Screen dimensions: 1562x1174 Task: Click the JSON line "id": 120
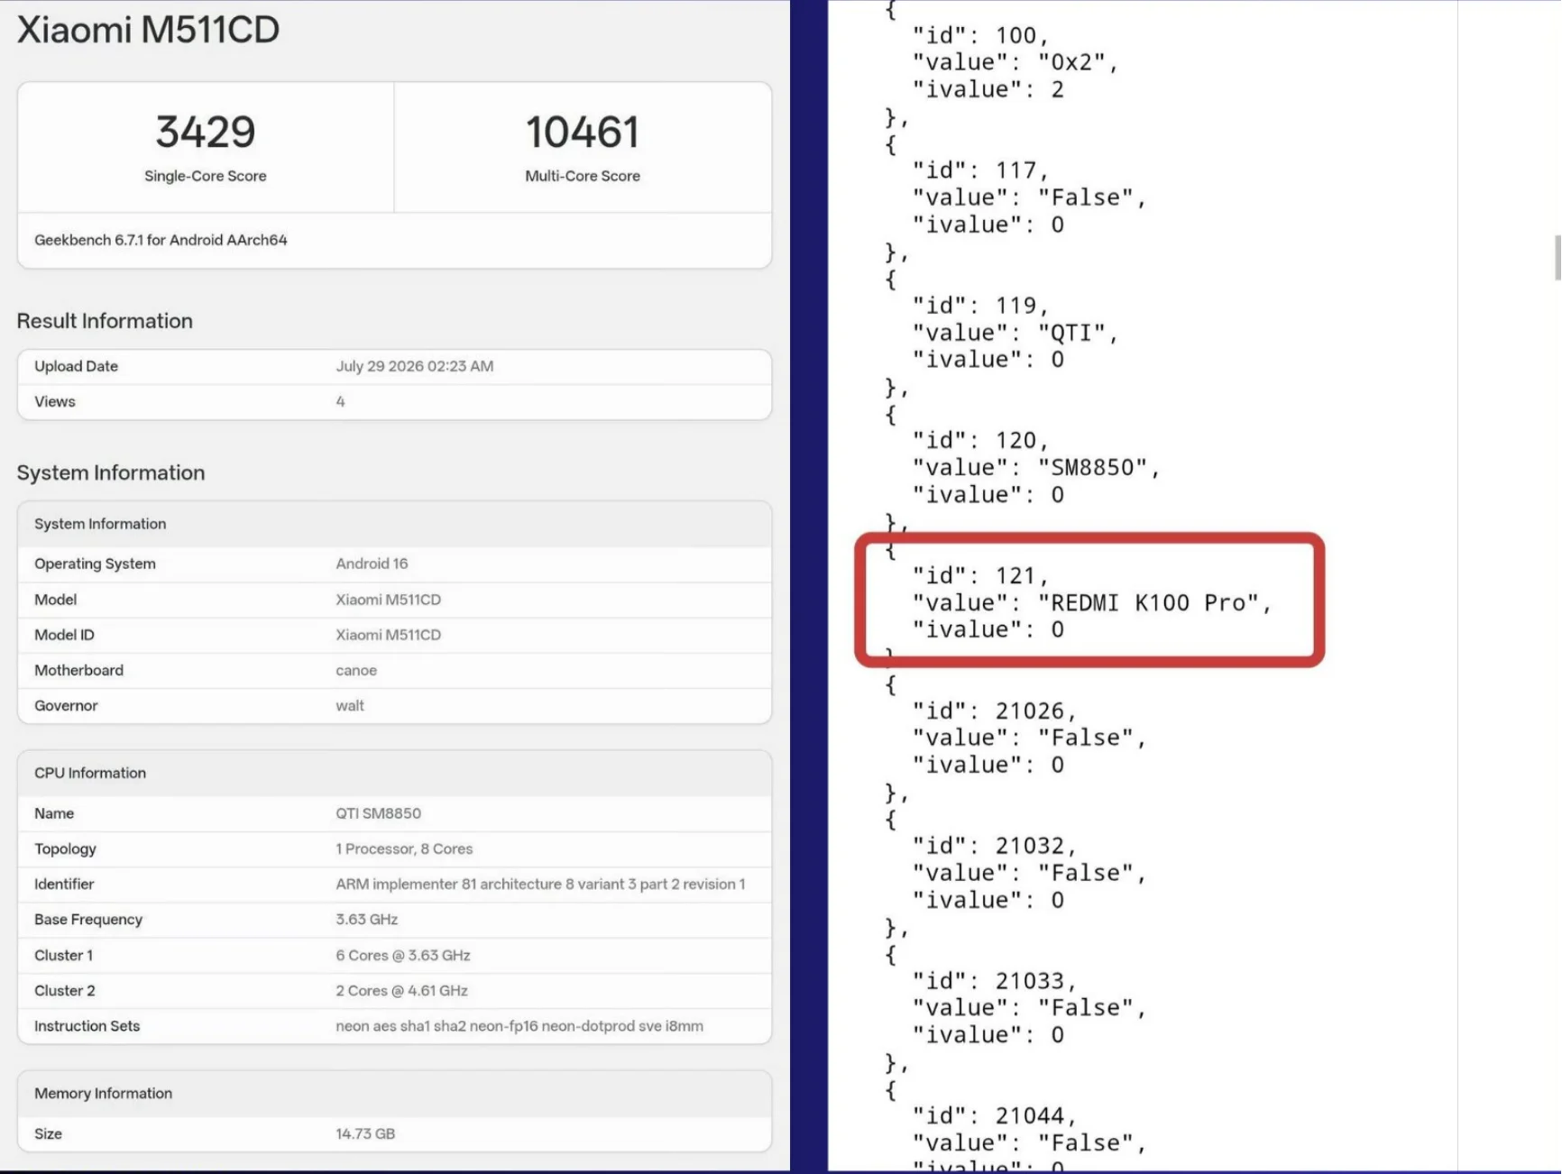tap(980, 440)
